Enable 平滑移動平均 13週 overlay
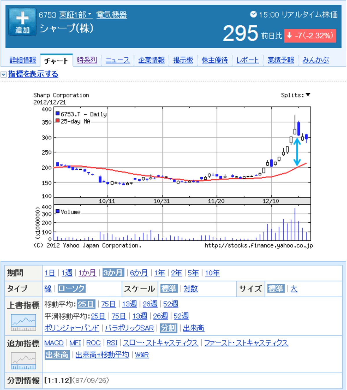 [x=140, y=316]
